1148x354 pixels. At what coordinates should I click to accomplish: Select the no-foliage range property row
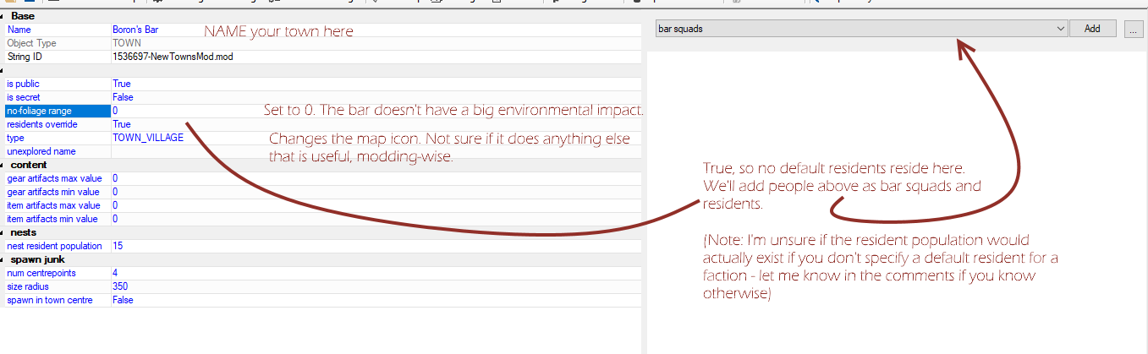(x=57, y=111)
